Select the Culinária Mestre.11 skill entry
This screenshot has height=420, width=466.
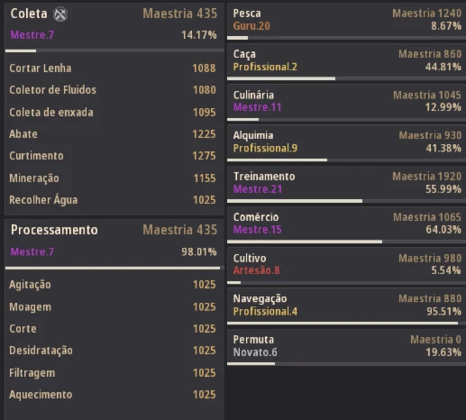point(346,103)
